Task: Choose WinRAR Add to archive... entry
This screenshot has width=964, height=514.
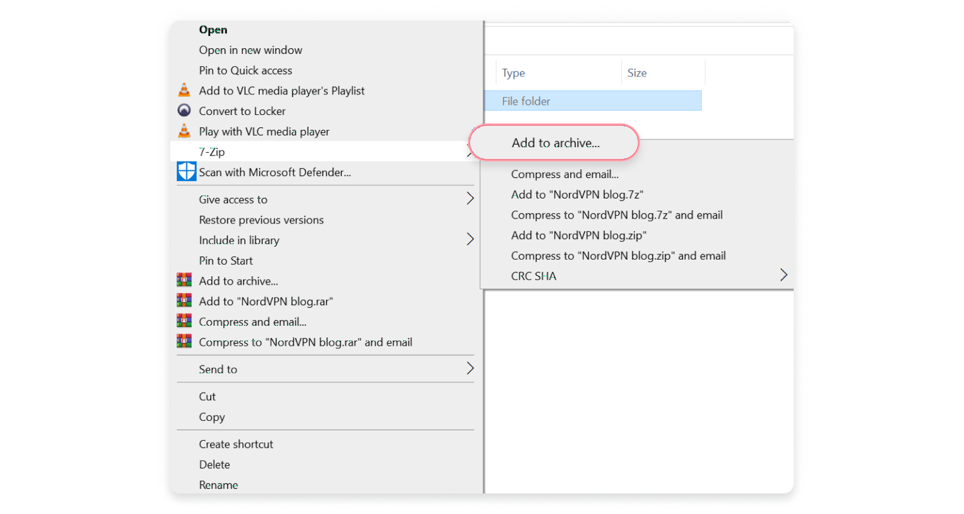Action: (238, 281)
